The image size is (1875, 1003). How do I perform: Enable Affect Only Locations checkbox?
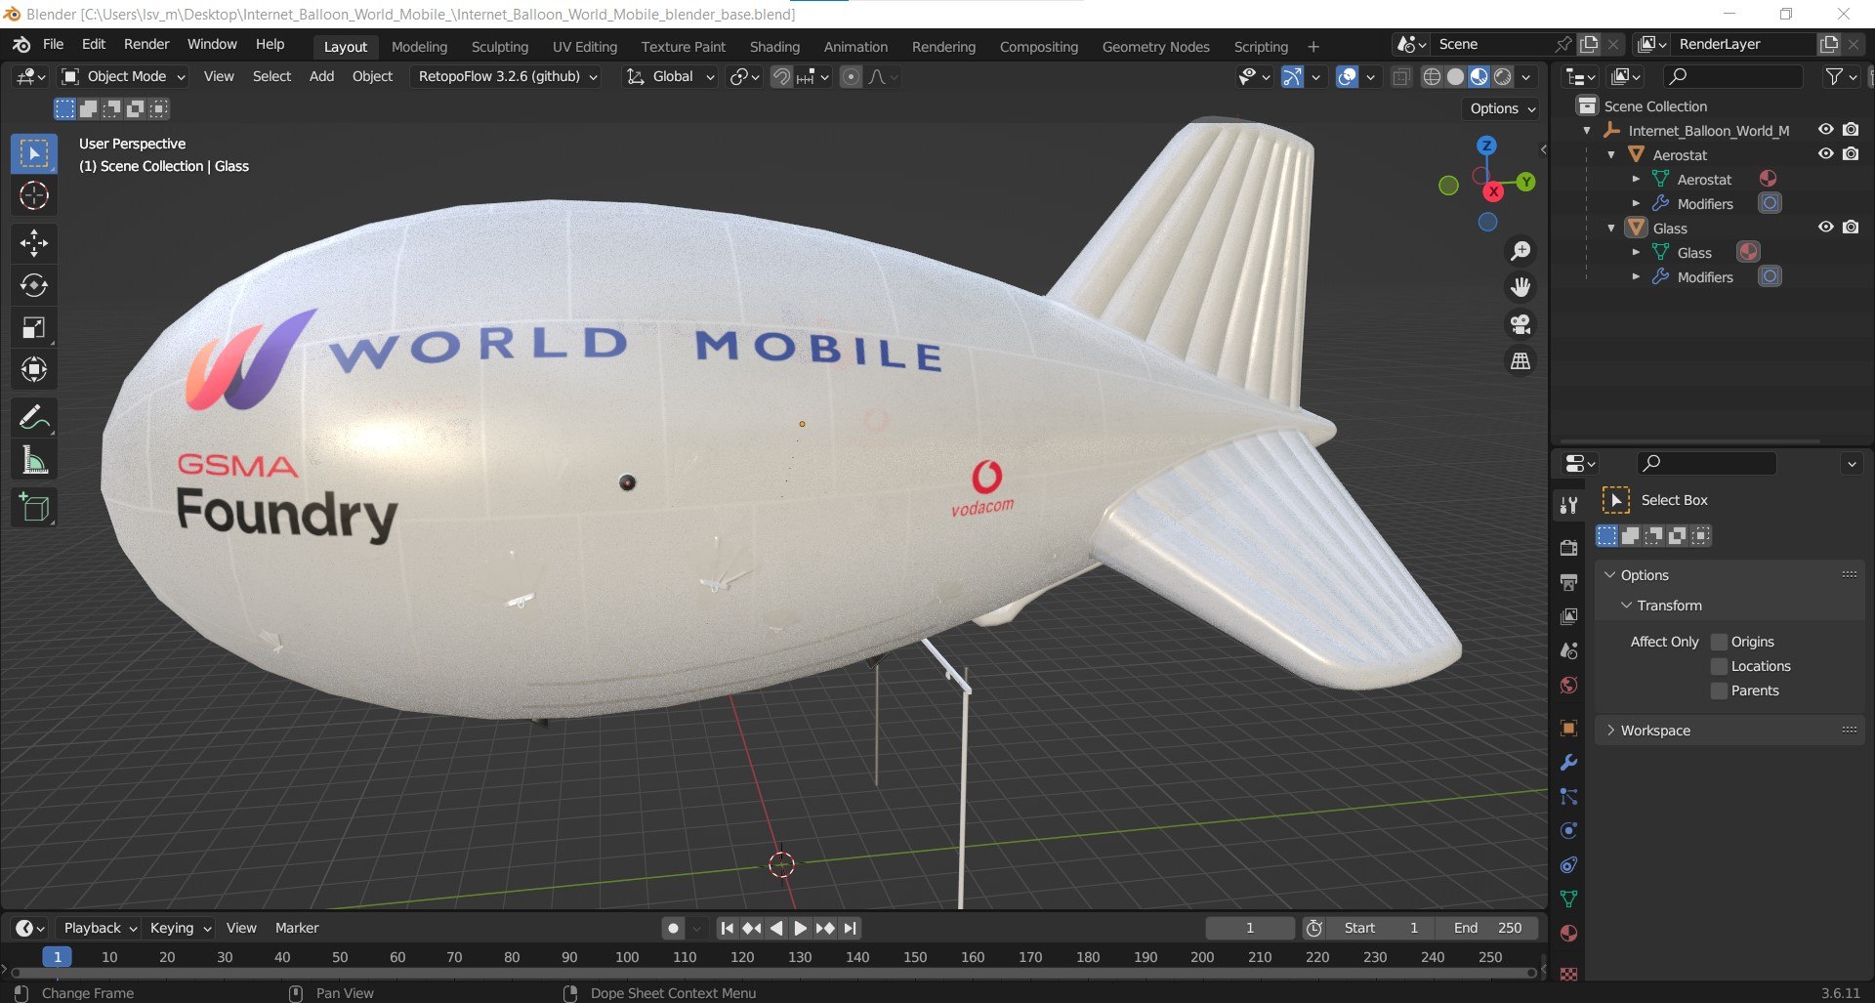pyautogui.click(x=1720, y=666)
